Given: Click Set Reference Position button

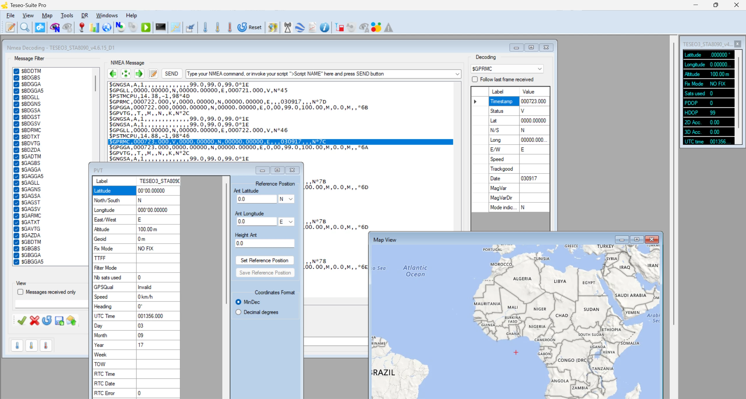Looking at the screenshot, I should coord(264,260).
